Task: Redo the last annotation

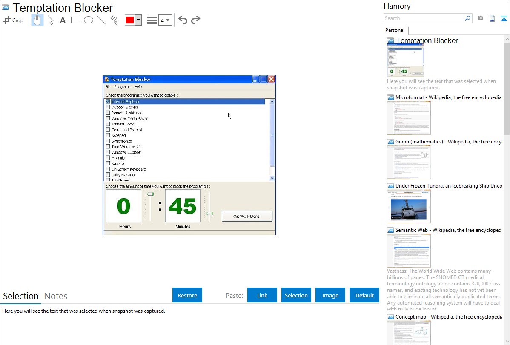Action: pos(195,20)
